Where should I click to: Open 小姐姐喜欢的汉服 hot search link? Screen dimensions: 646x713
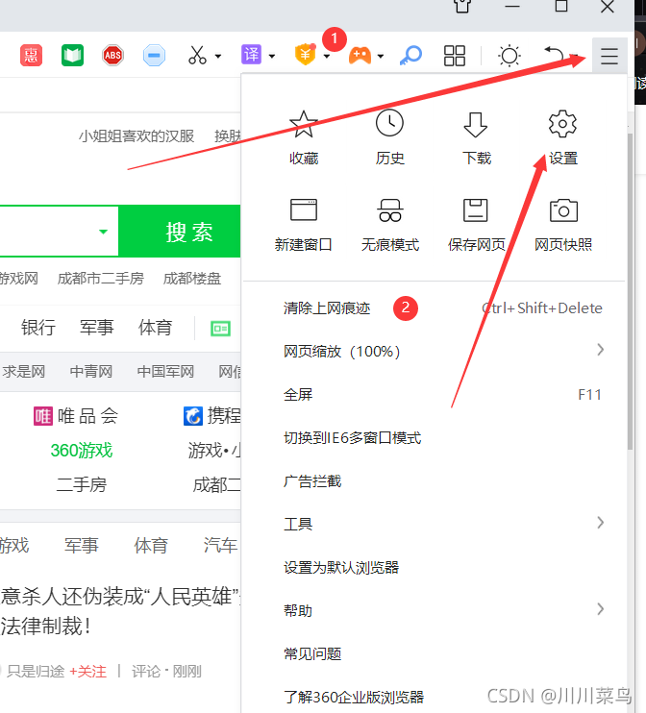click(137, 135)
